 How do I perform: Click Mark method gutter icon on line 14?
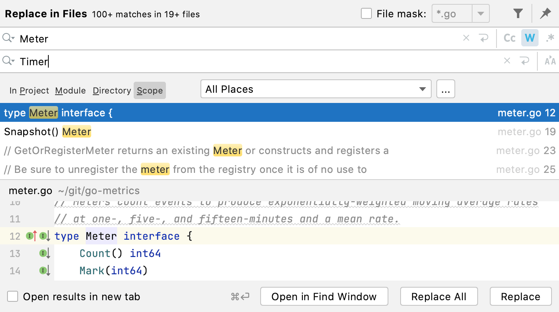(42, 270)
